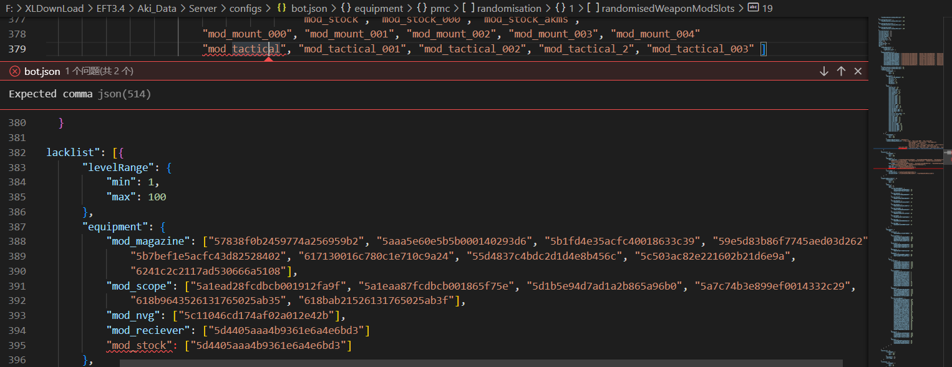Click the bot.json breadcrumb file icon
Screen dimensions: 952x367
[x=281, y=8]
